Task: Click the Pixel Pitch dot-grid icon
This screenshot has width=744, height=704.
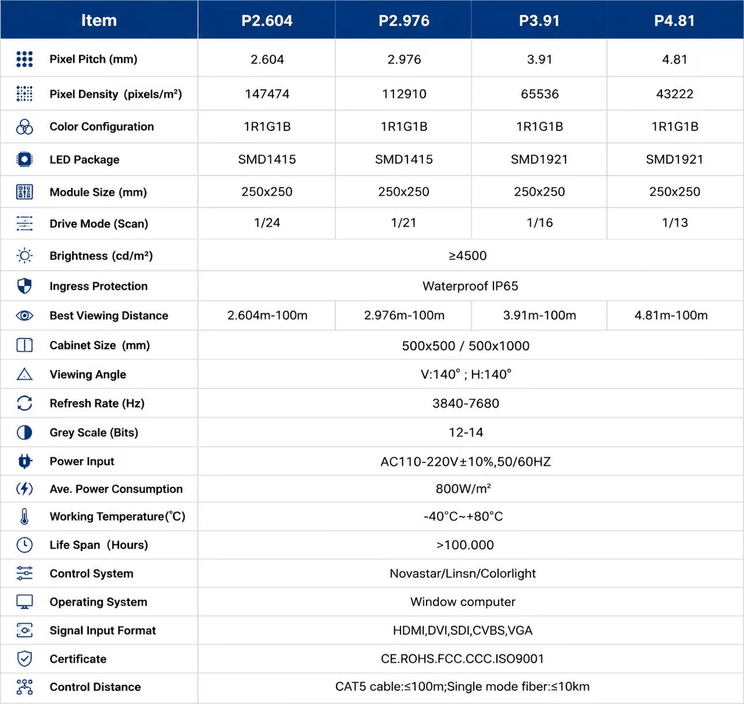Action: click(x=24, y=59)
